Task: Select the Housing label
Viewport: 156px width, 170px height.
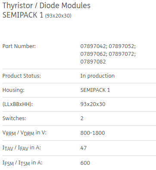Action: click(x=13, y=90)
